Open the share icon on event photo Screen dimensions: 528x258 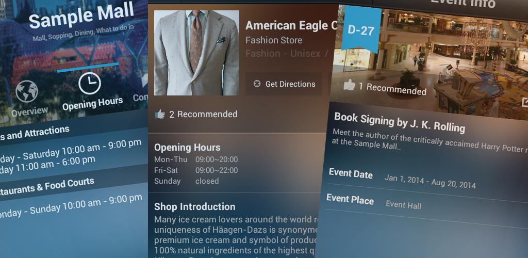tap(524, 102)
